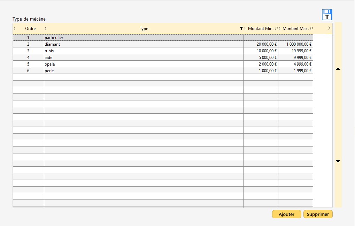This screenshot has height=226, width=355.
Task: Click the 9 999,00 € maximum amount cell
Action: (295, 58)
